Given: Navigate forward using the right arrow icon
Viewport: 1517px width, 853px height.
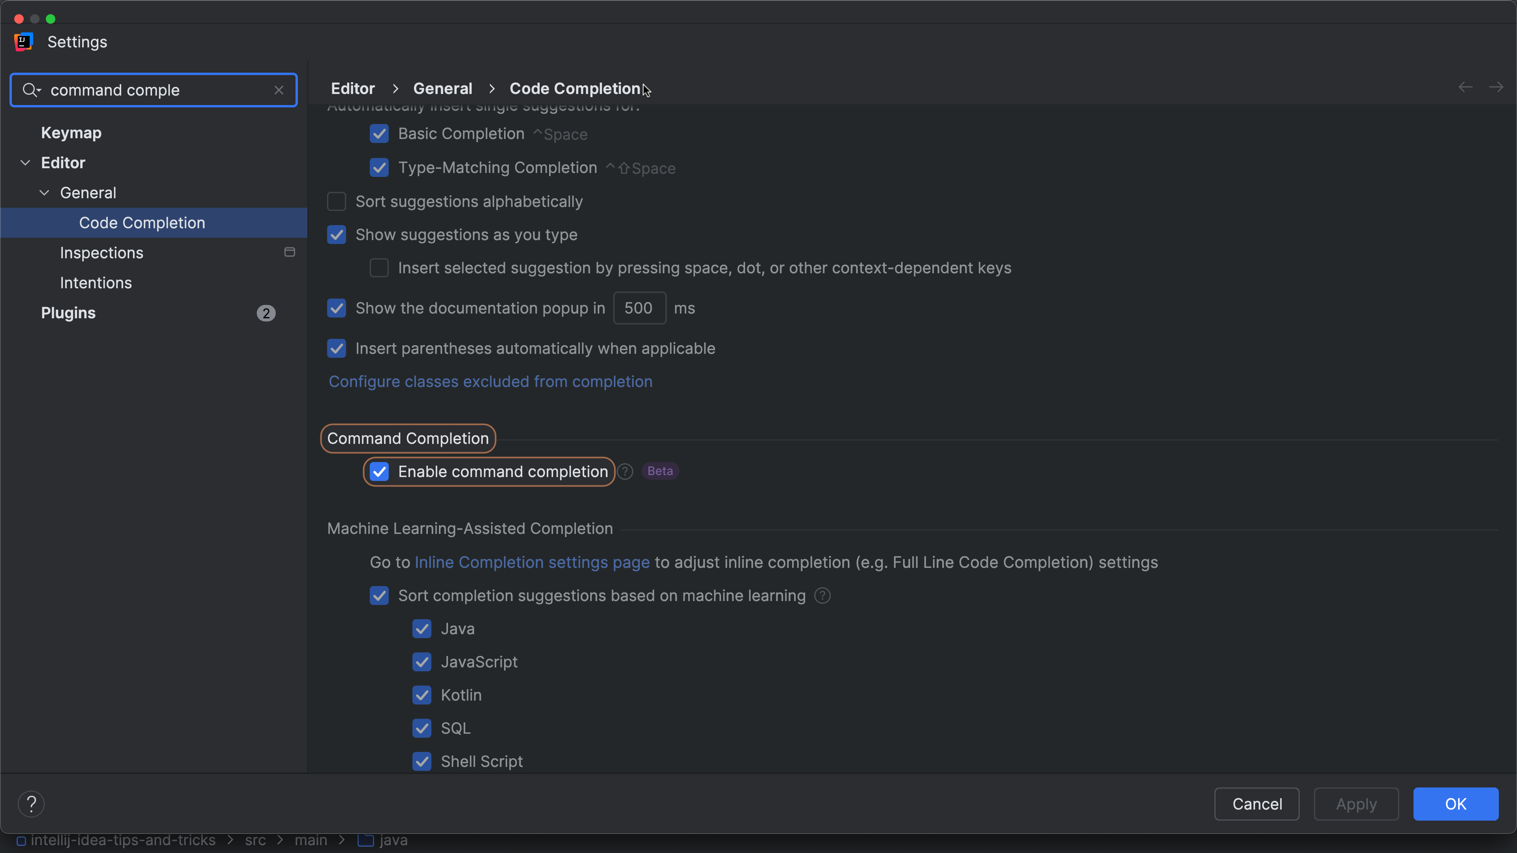Looking at the screenshot, I should coord(1498,87).
